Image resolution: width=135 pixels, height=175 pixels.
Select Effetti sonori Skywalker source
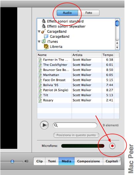coord(66,26)
